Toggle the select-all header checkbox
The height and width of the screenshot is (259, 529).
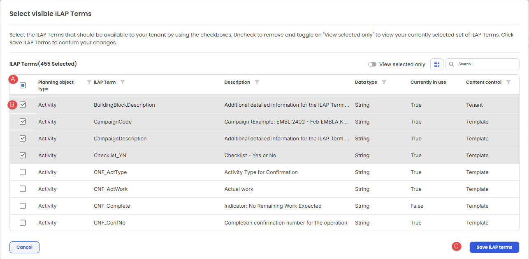(x=23, y=85)
